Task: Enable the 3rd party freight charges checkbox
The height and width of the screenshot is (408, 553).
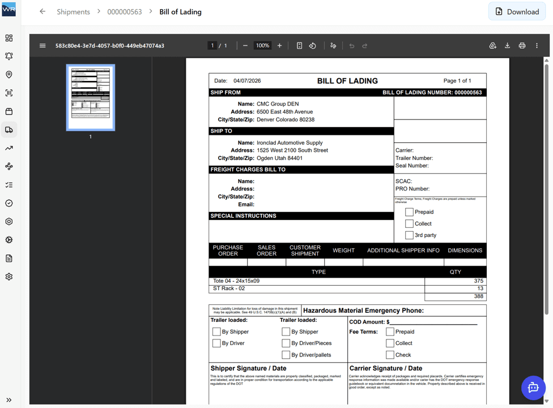Action: (409, 235)
